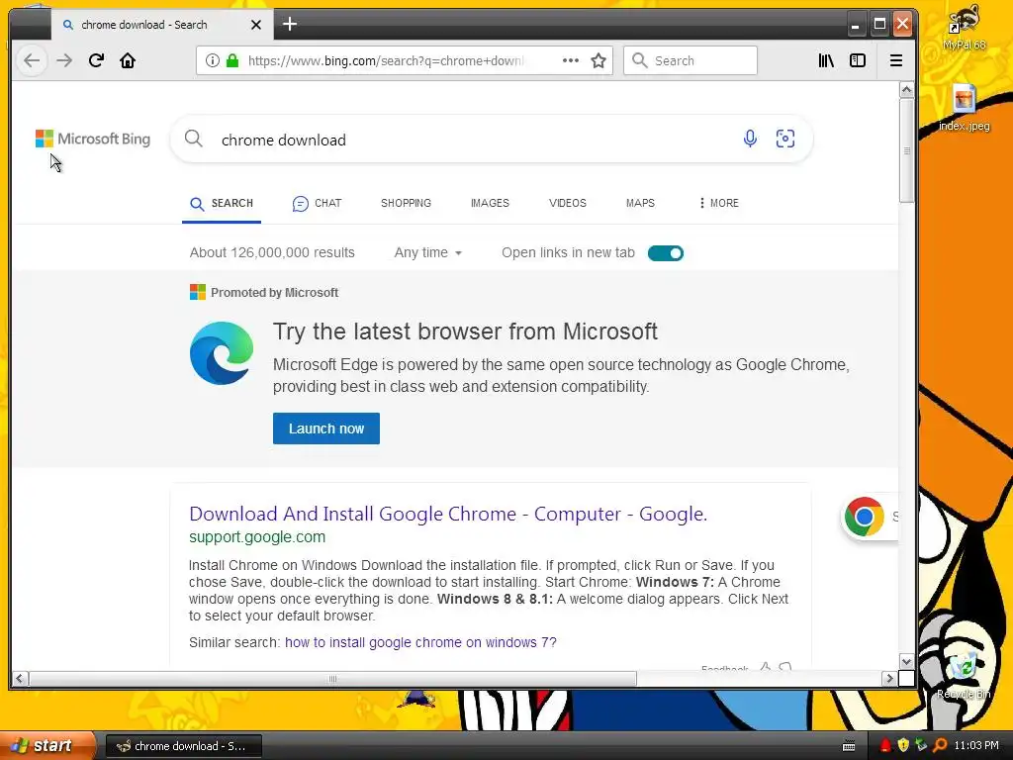Select index.jpeg file on desktop

tap(964, 108)
